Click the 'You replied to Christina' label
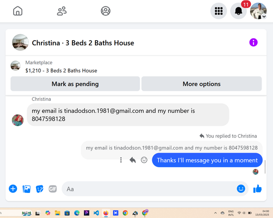This screenshot has height=218, width=273. [231, 136]
